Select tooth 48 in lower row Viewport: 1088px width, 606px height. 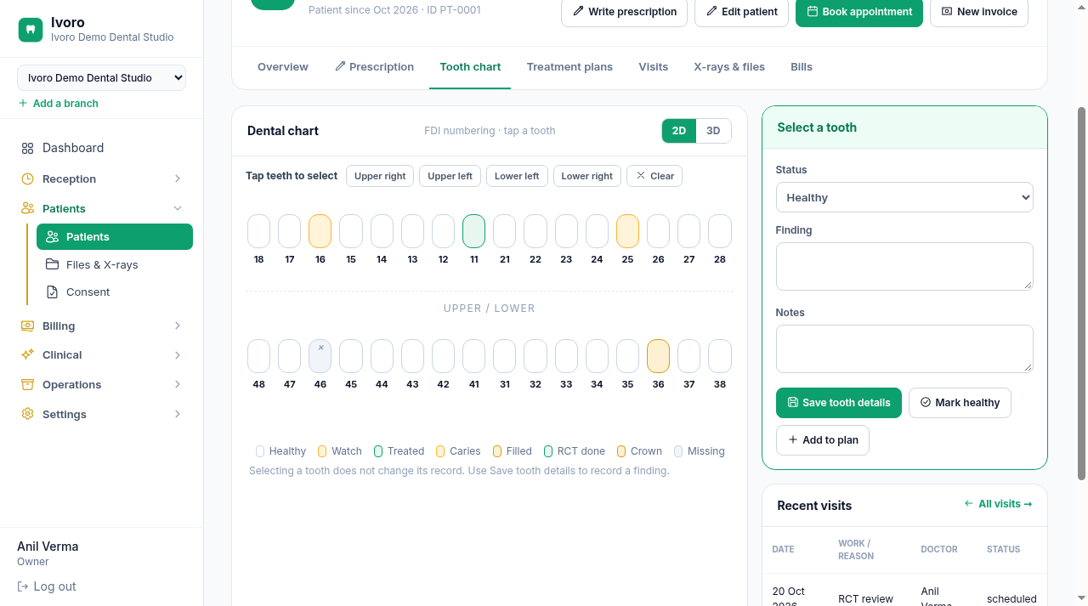(259, 356)
